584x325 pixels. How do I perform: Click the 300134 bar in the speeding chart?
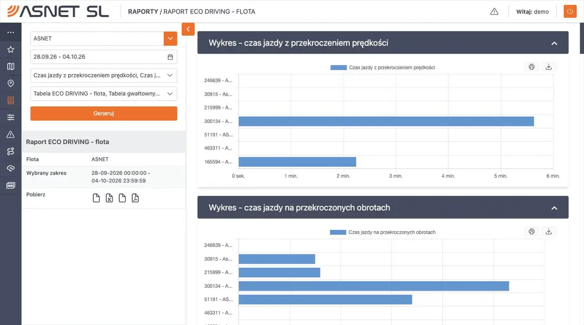coord(386,121)
